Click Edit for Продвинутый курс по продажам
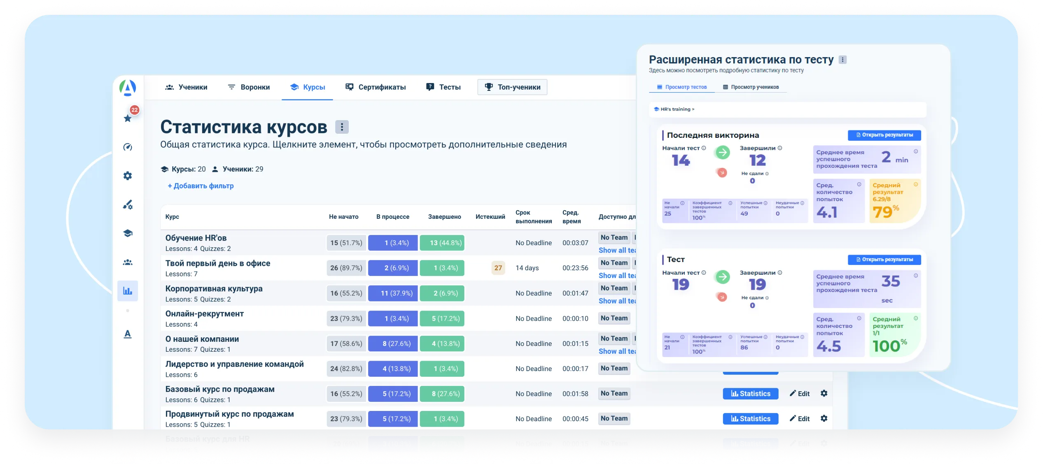Image resolution: width=1043 pixels, height=464 pixels. pos(799,419)
